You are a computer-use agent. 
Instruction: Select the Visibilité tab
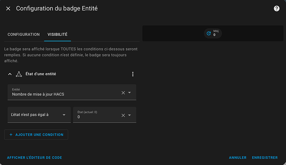[x=58, y=34]
